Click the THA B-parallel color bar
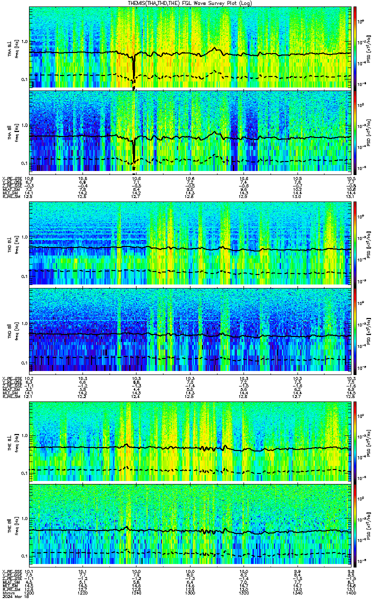This screenshot has height=600, width=375. [354, 131]
